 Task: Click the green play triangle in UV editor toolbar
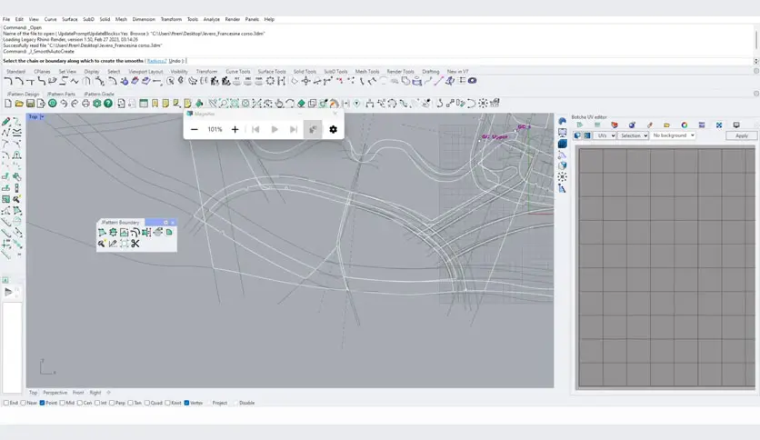[x=580, y=125]
